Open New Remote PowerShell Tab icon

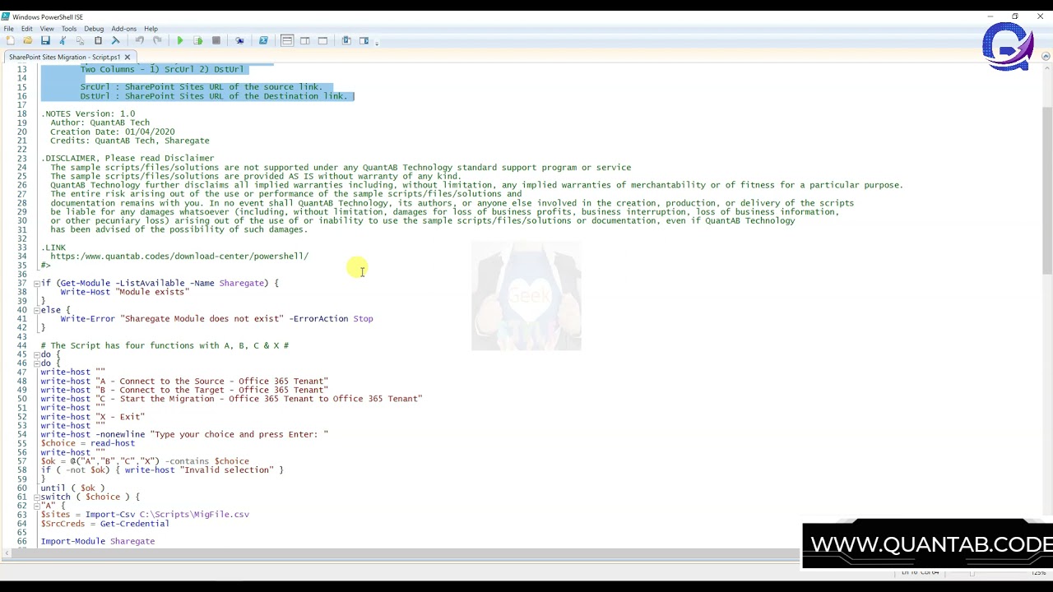click(239, 40)
